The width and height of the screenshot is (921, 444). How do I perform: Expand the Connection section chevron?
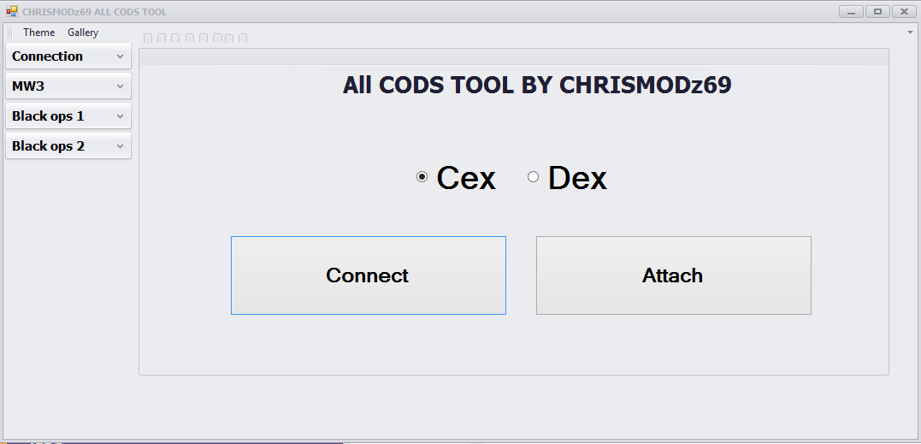click(120, 56)
